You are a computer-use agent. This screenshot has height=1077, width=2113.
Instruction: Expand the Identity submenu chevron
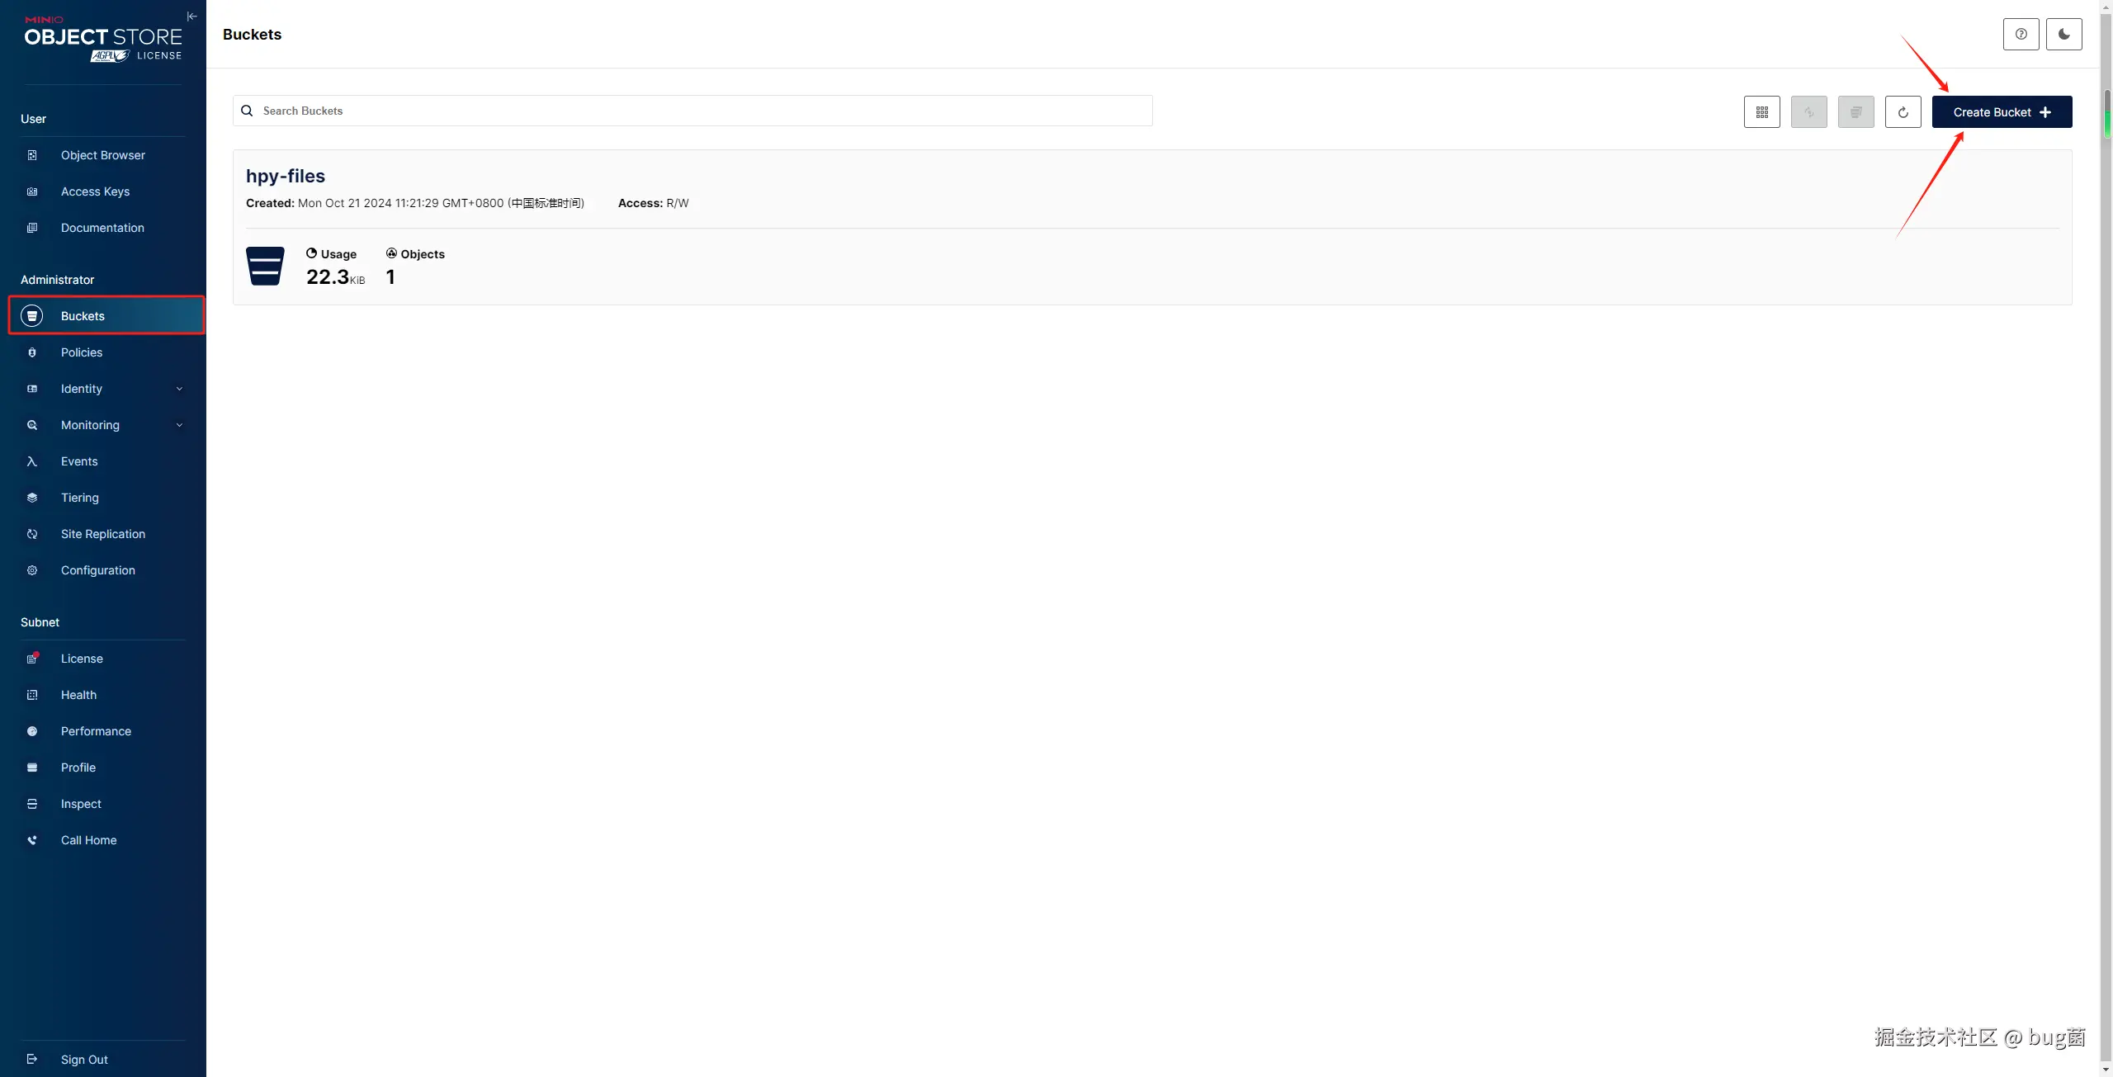(179, 389)
